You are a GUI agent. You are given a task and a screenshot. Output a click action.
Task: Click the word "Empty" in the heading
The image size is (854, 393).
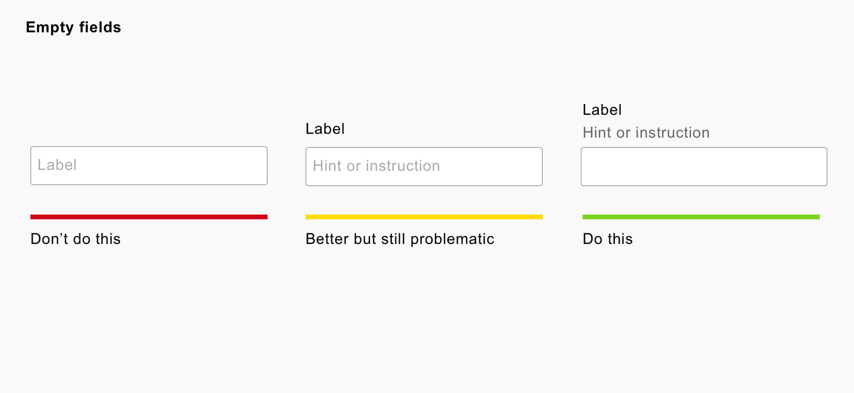[50, 27]
